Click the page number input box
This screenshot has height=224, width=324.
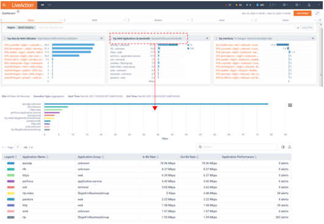pos(18,147)
